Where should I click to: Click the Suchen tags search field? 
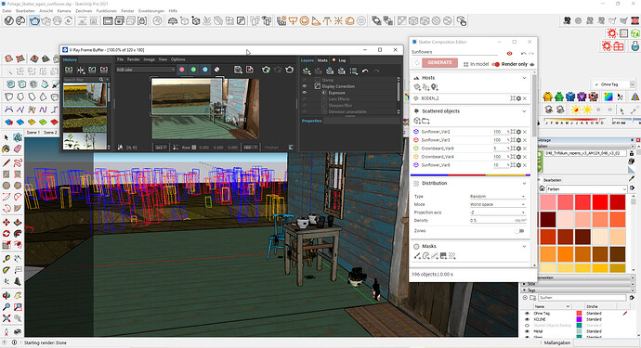click(582, 298)
